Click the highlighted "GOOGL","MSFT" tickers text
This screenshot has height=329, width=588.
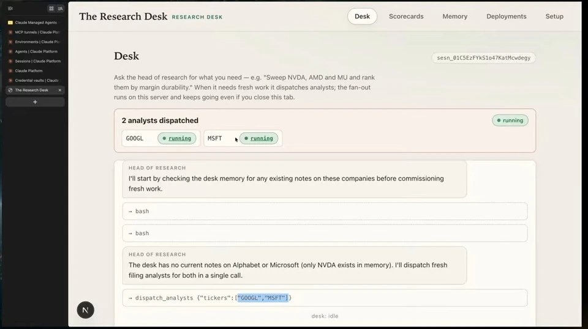(x=263, y=298)
